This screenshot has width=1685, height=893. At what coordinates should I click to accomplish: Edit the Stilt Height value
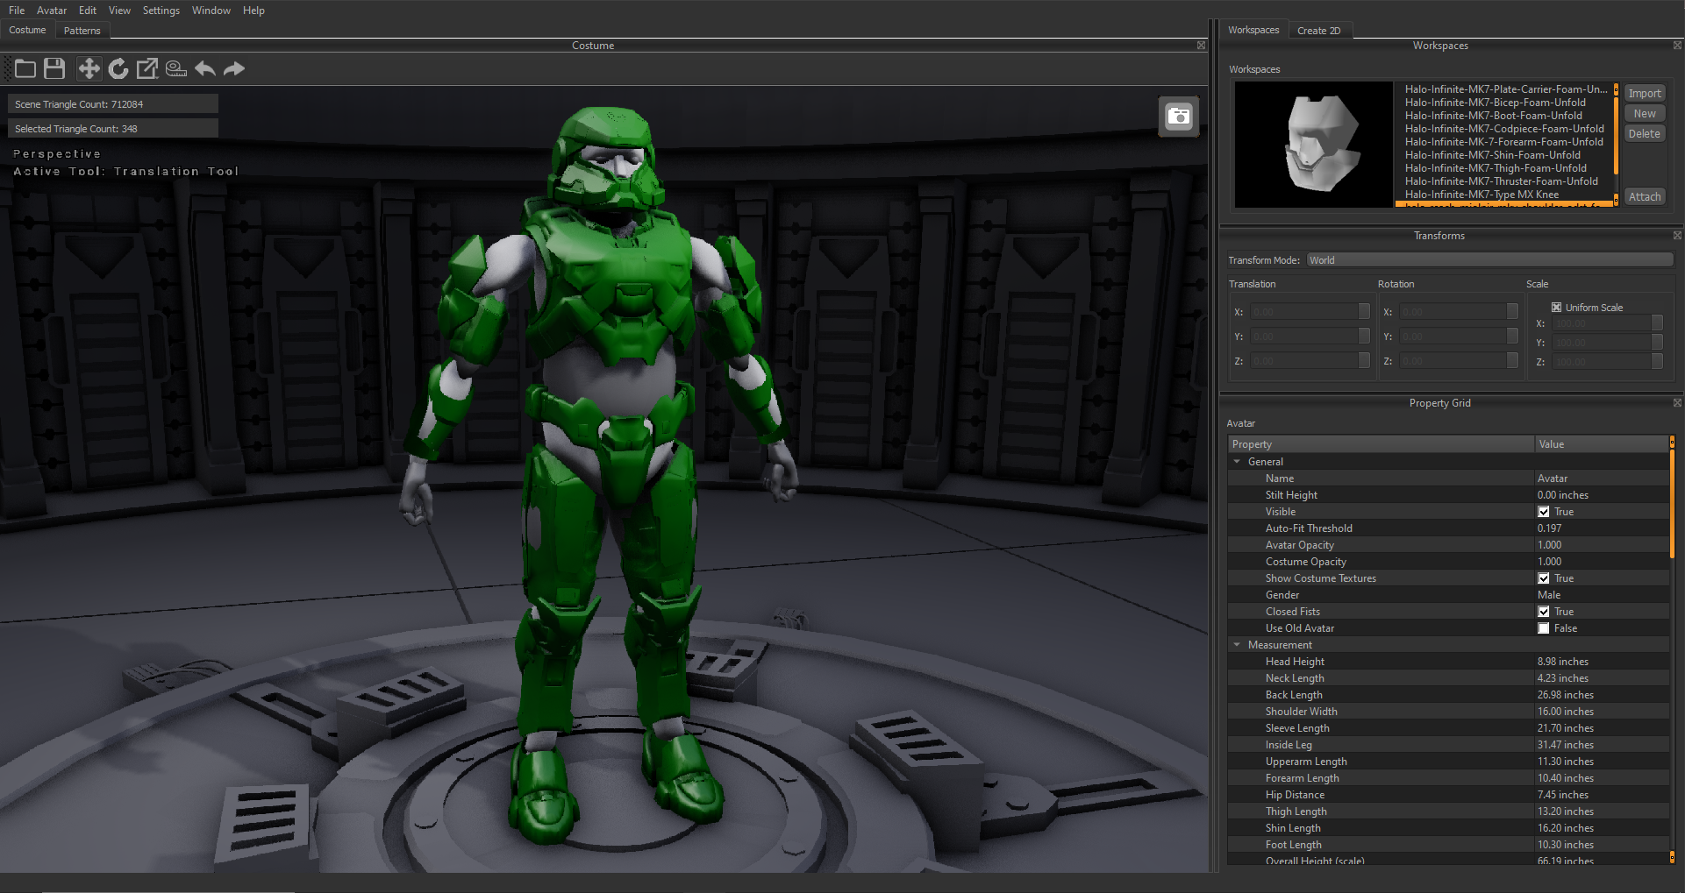(1603, 495)
